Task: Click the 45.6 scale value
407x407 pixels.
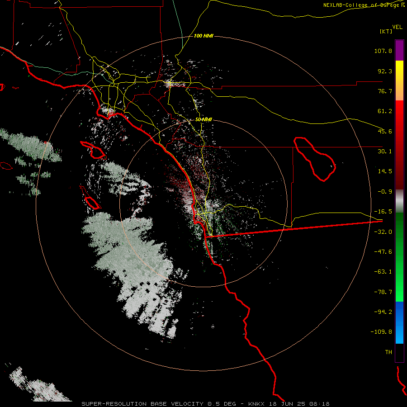Action: [385, 131]
